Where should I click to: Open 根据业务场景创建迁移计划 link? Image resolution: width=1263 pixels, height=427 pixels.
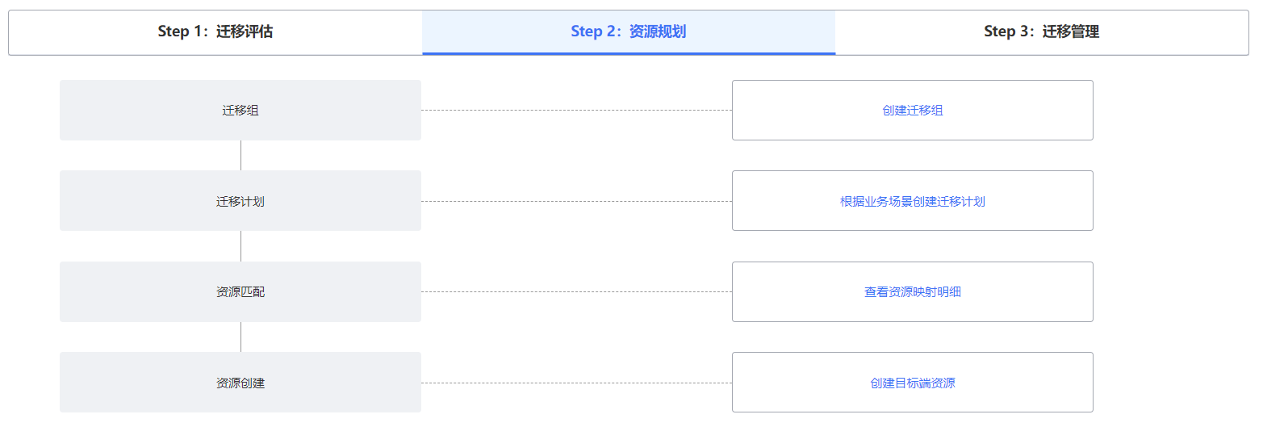[913, 201]
